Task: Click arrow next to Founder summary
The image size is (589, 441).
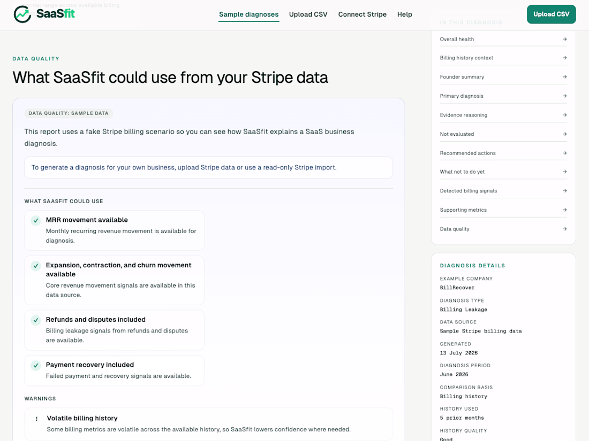Action: point(564,77)
